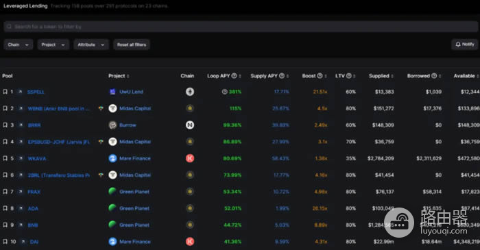
Task: Open Green Planet project link in ADA row
Action: click(x=134, y=208)
